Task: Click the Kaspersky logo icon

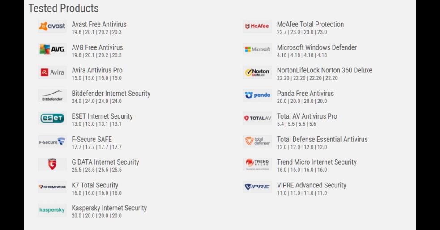Action: (x=52, y=210)
